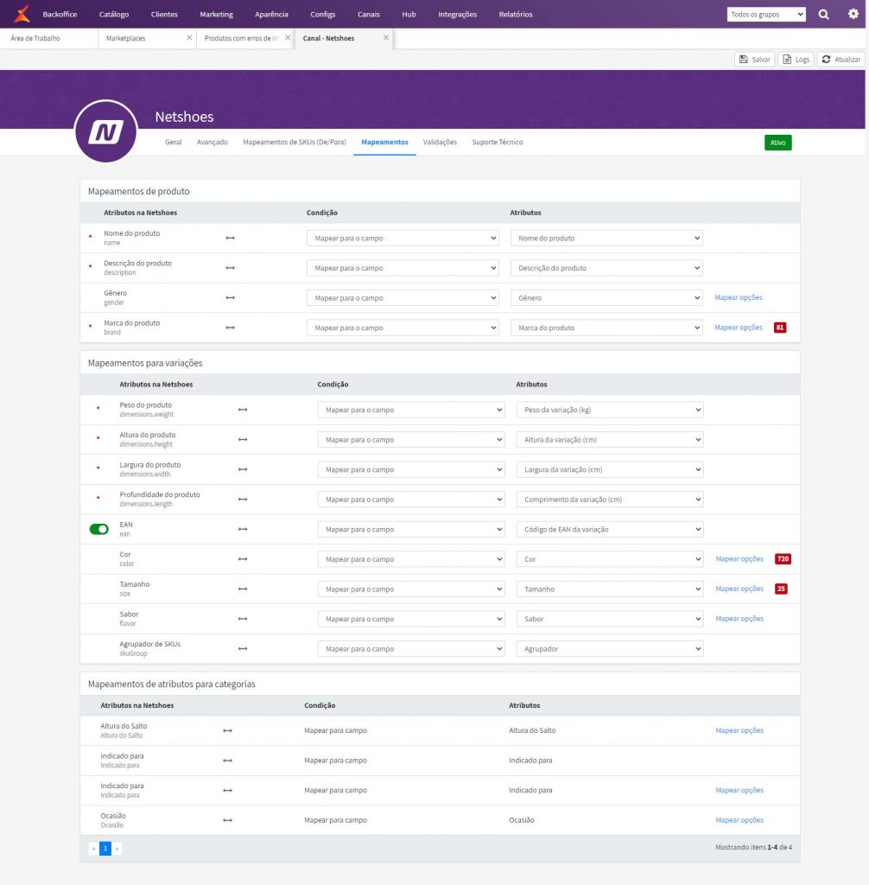Switch to the Área de Trabalho tab

tap(35, 38)
